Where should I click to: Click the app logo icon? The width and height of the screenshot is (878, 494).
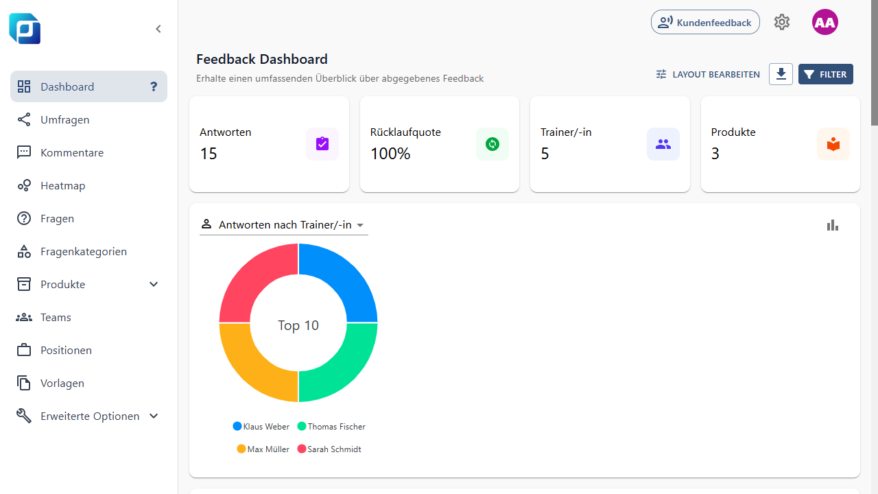click(x=25, y=29)
